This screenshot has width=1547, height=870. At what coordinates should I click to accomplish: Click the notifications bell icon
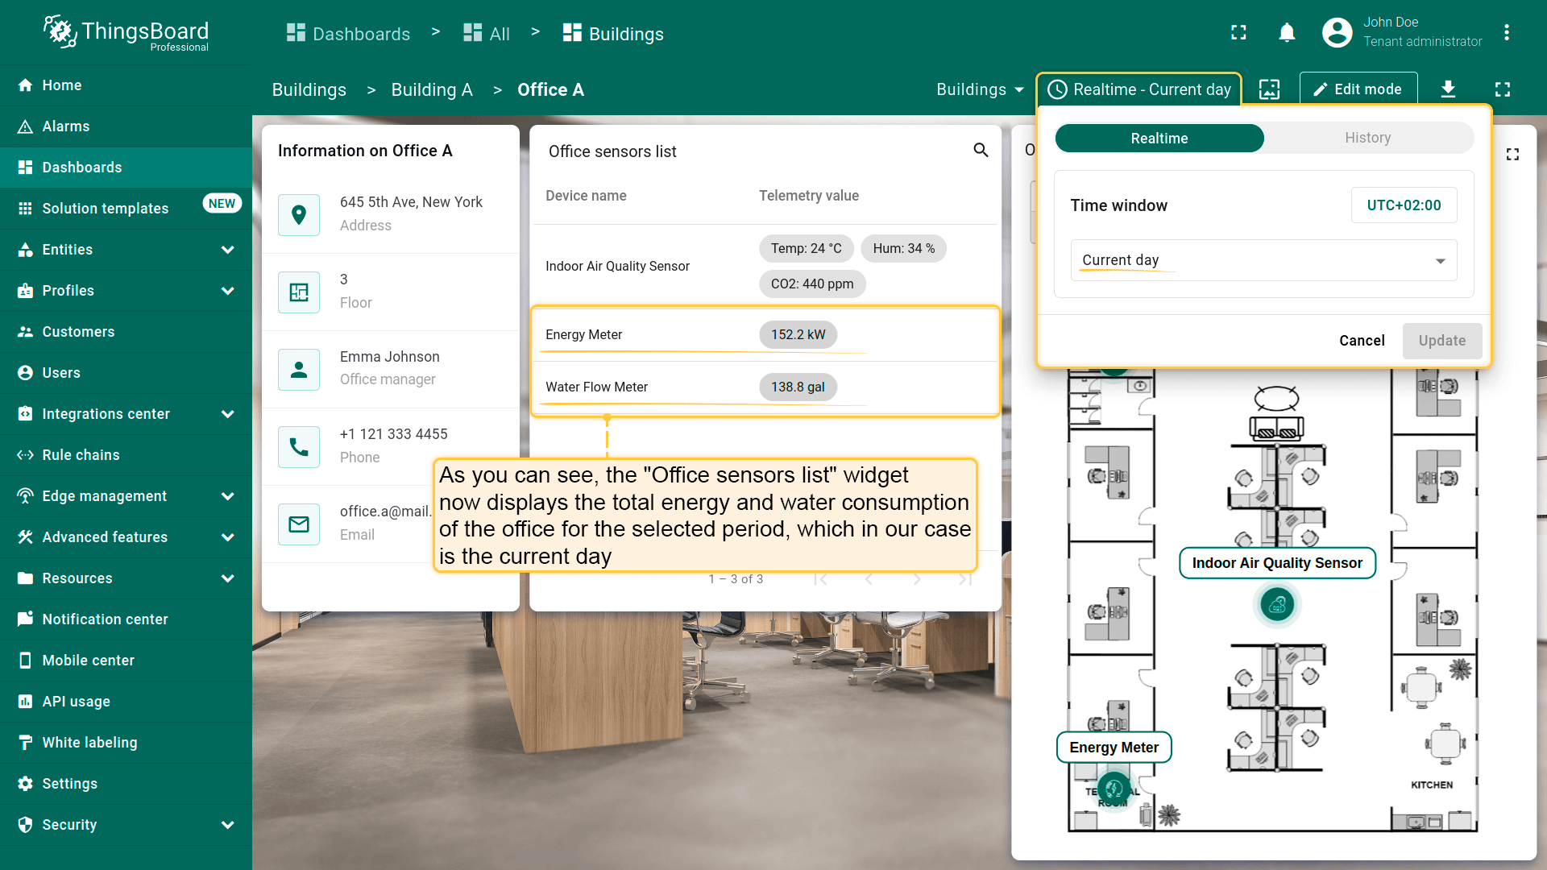pyautogui.click(x=1287, y=33)
